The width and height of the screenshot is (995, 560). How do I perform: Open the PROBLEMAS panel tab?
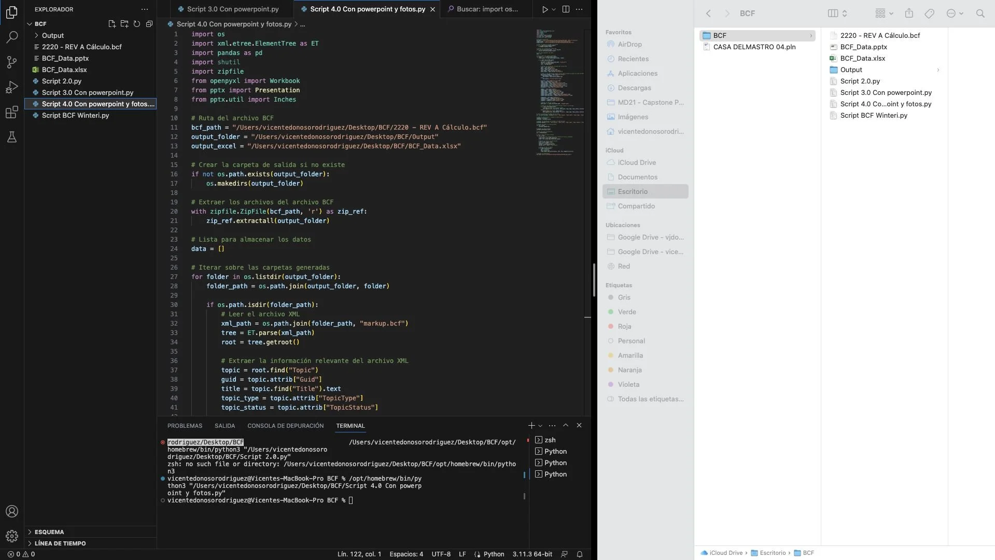tap(185, 426)
